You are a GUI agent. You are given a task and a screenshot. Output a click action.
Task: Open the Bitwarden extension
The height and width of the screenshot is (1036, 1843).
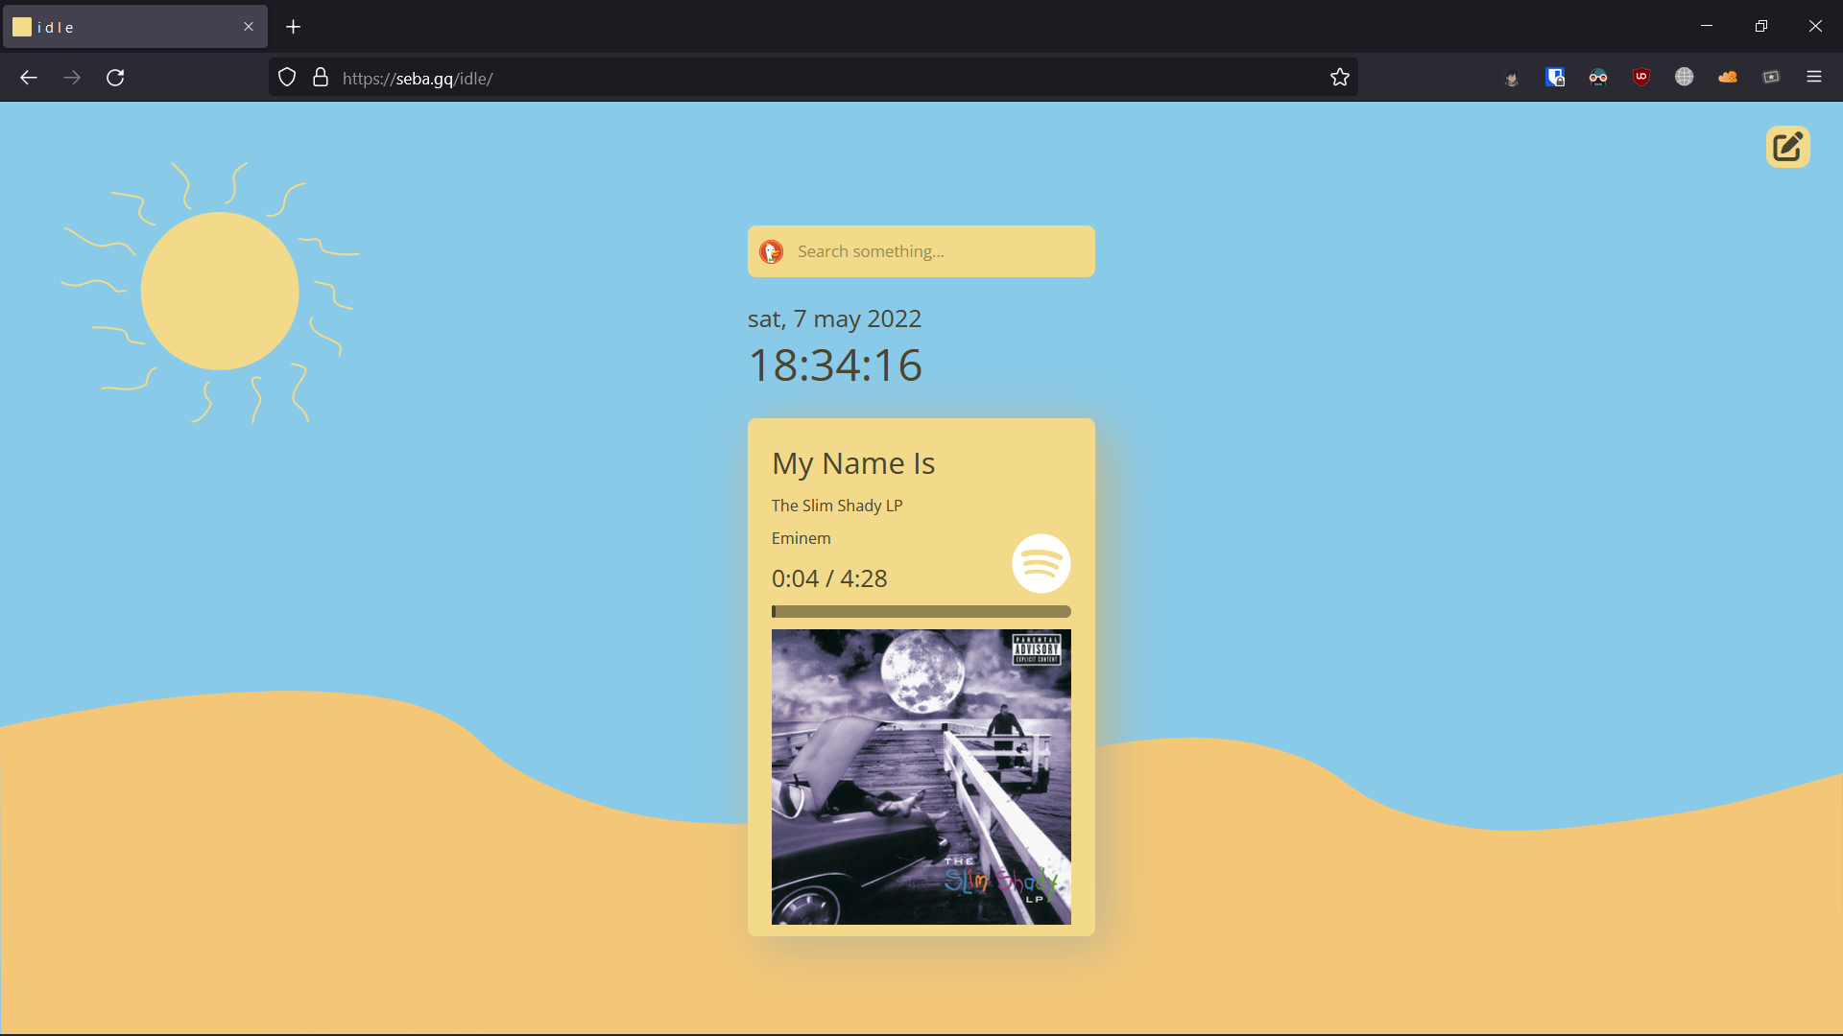pos(1555,78)
